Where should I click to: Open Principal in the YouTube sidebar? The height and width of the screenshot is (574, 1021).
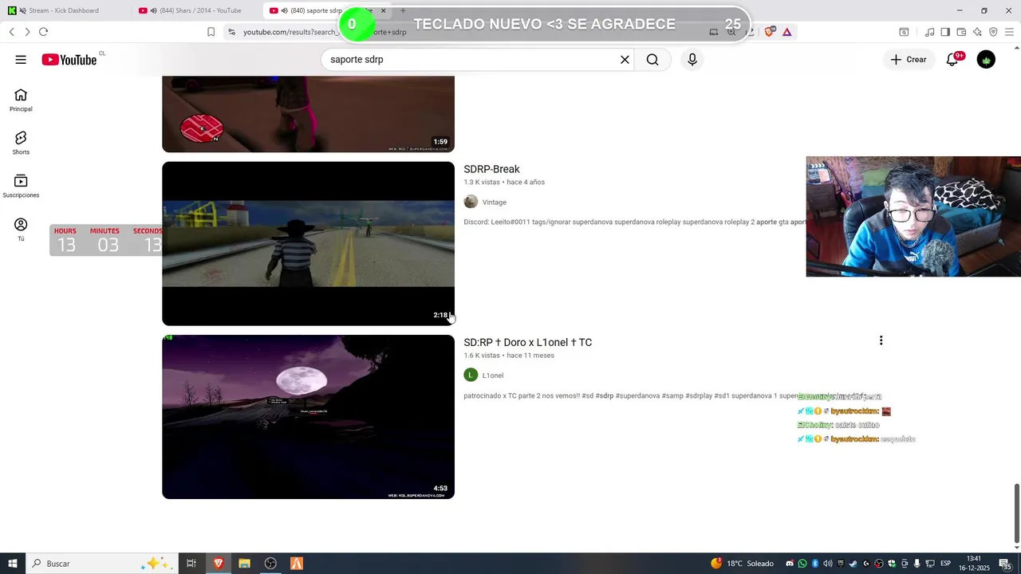pos(21,100)
